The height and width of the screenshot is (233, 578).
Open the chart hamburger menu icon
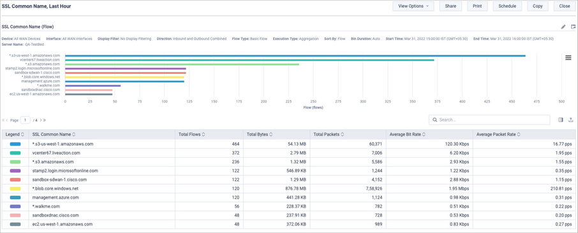(568, 57)
